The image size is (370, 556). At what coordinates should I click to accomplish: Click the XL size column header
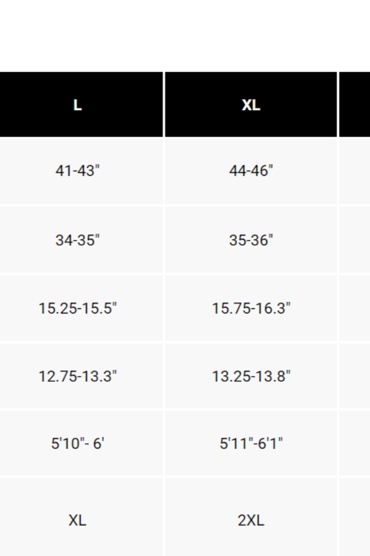coord(251,105)
